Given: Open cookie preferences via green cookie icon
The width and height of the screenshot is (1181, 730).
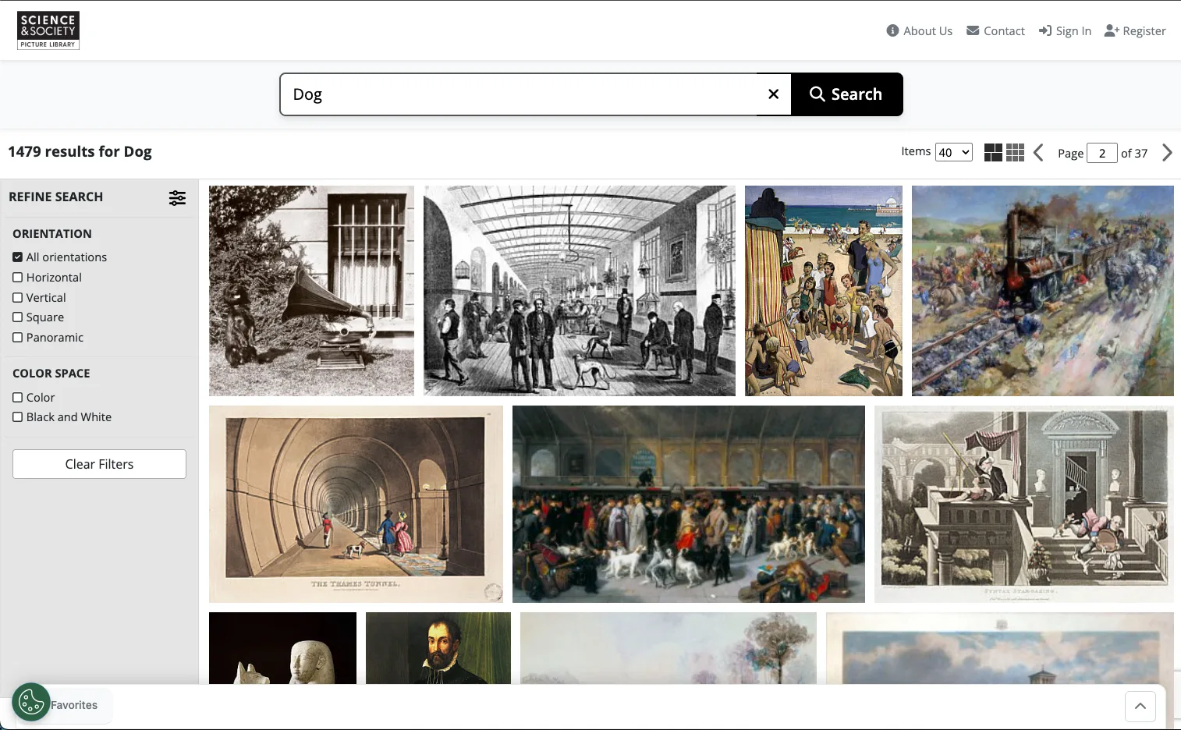Looking at the screenshot, I should [x=30, y=702].
